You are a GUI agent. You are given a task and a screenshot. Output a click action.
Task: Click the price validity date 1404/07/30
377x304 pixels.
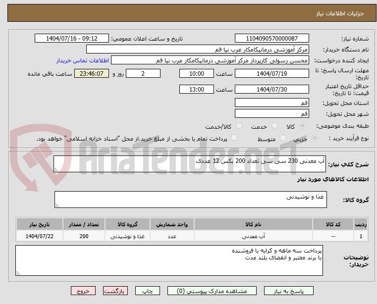click(x=271, y=89)
